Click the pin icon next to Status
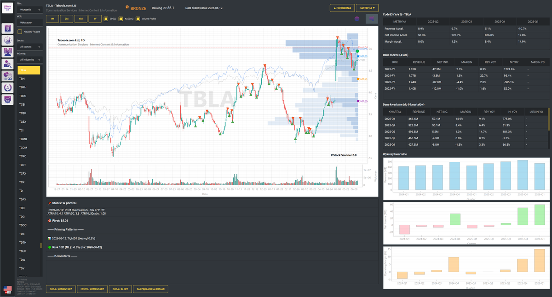This screenshot has height=297, width=552. (49, 202)
